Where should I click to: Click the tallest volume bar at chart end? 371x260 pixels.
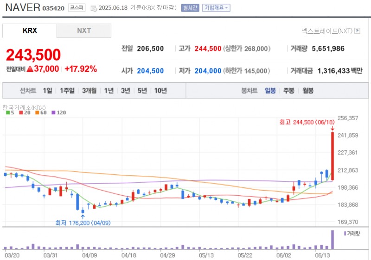(x=333, y=240)
